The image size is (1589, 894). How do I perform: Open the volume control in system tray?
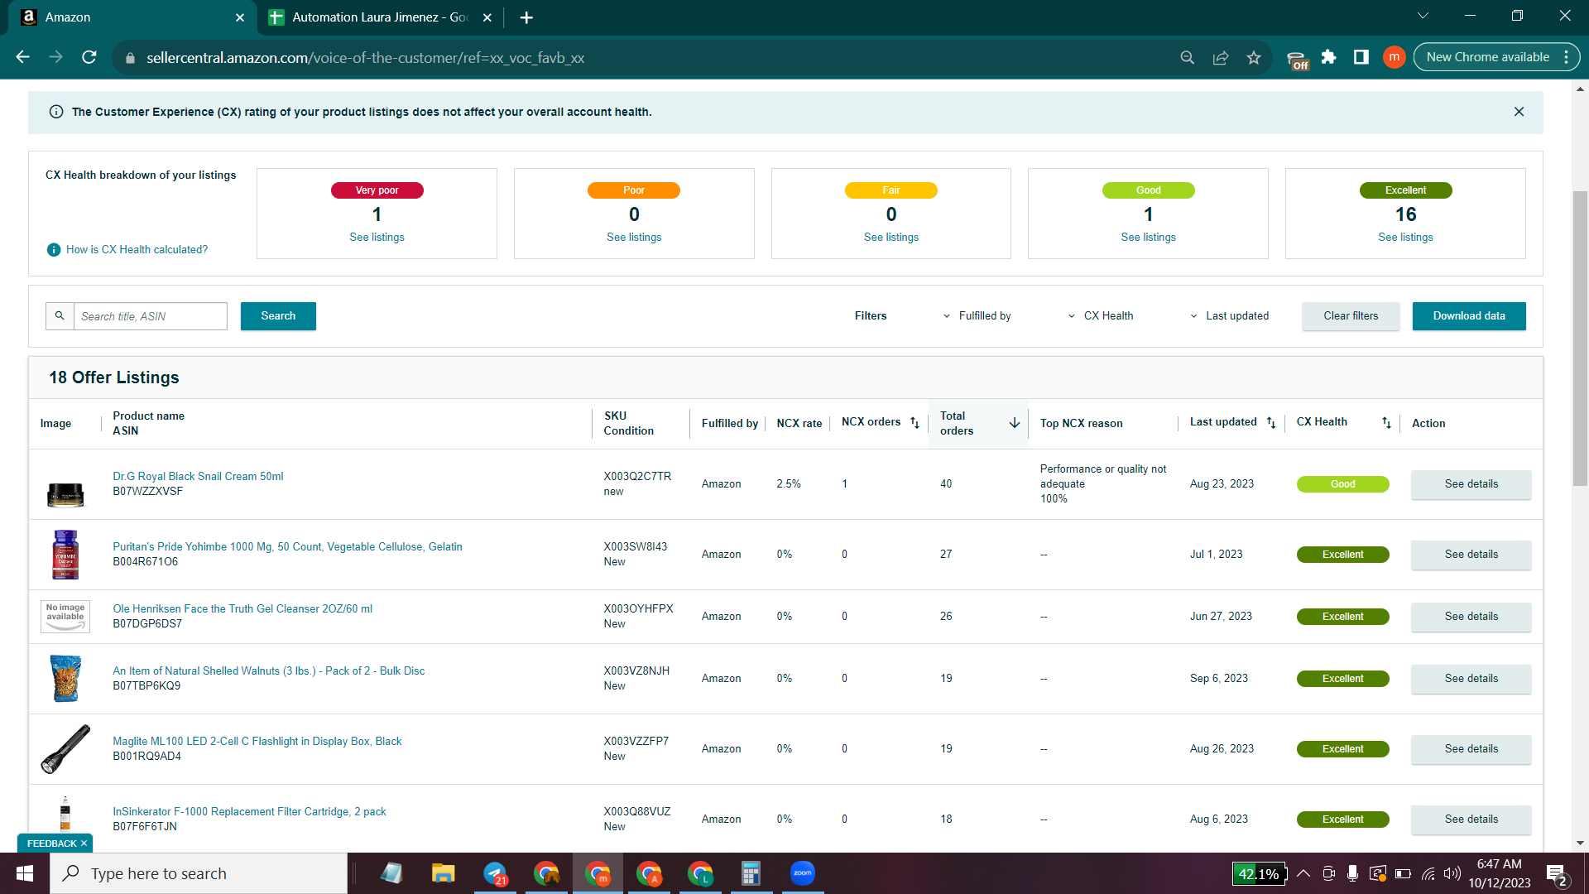[1452, 873]
